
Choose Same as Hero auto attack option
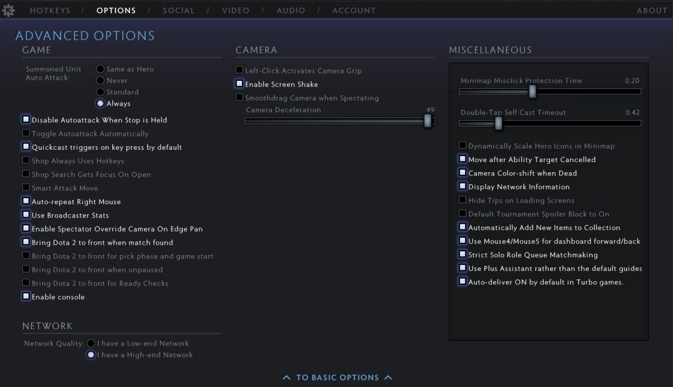pos(100,69)
